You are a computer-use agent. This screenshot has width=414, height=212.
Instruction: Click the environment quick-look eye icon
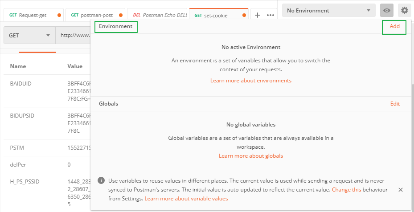tap(387, 10)
